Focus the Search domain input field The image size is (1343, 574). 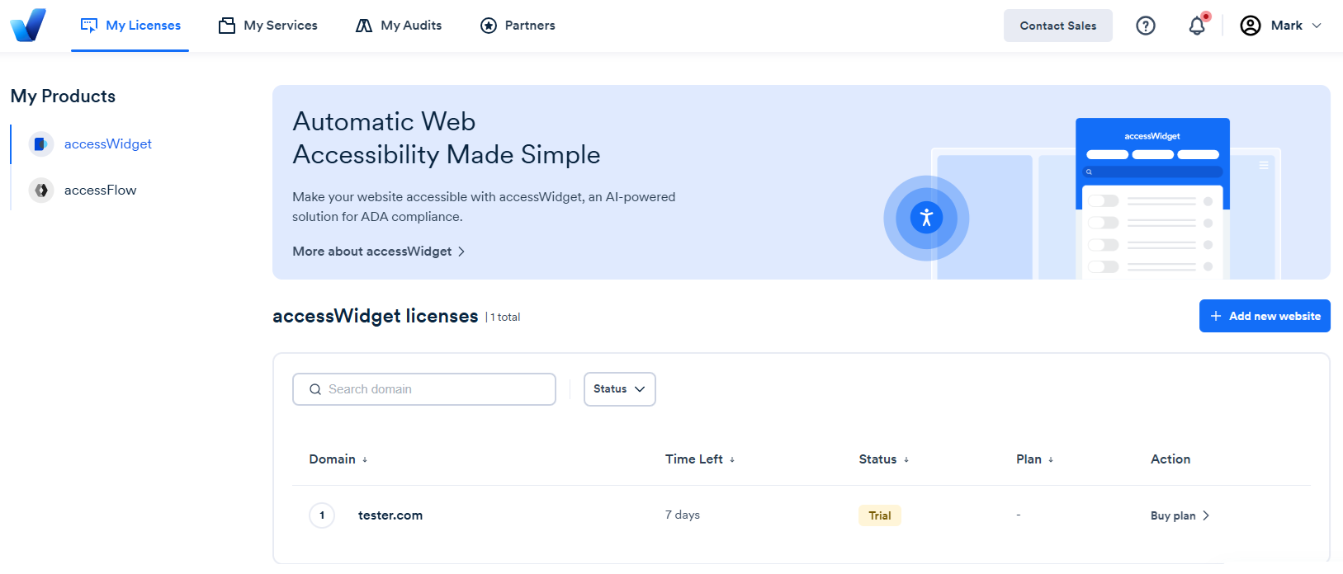(424, 389)
